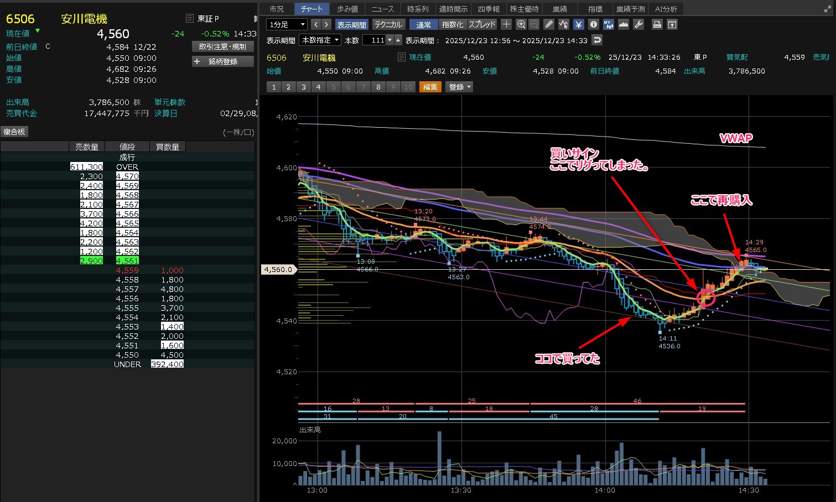
Task: Open the chart info icon
Action: 594,24
